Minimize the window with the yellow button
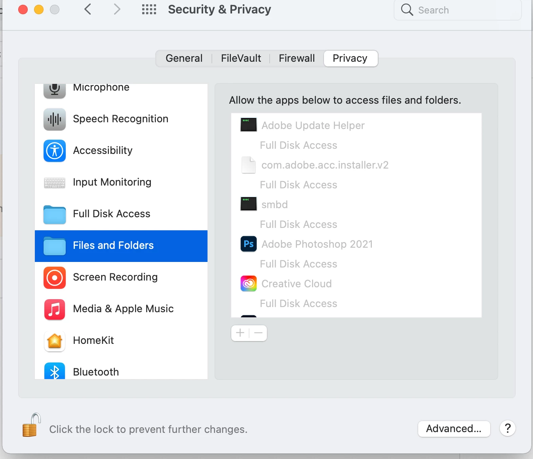This screenshot has height=459, width=533. pos(39,9)
